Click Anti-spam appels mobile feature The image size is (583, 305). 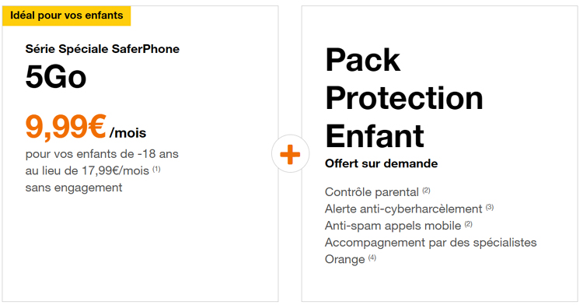393,226
